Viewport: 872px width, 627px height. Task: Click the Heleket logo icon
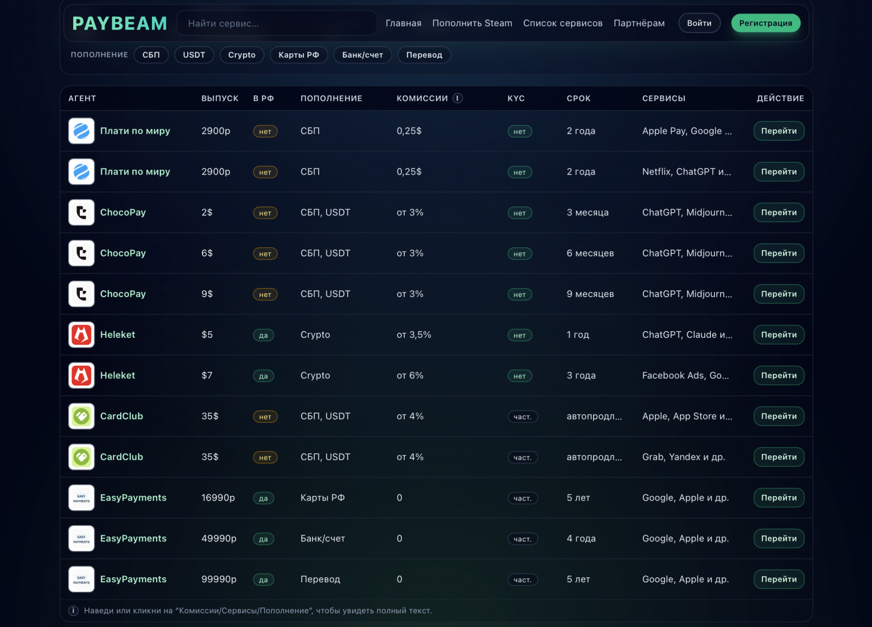(x=81, y=334)
